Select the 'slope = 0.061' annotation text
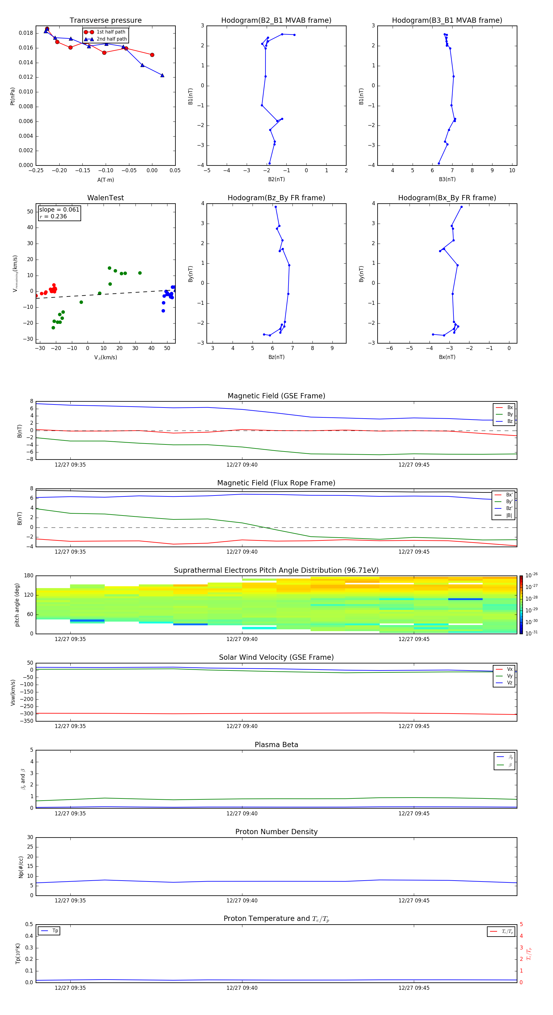The width and height of the screenshot is (553, 1015). coord(59,210)
